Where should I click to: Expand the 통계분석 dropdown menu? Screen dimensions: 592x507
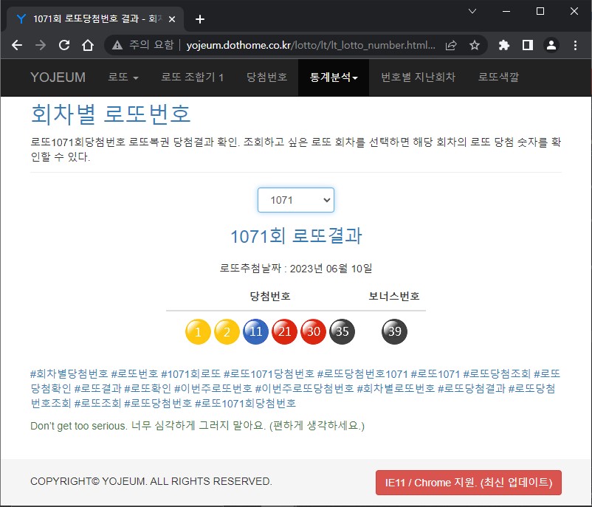pyautogui.click(x=334, y=77)
